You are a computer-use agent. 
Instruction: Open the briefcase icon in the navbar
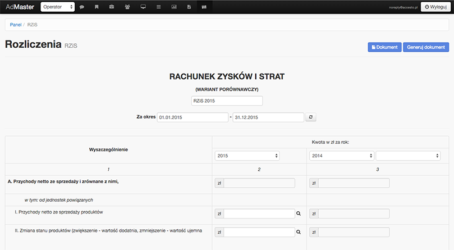click(x=112, y=7)
